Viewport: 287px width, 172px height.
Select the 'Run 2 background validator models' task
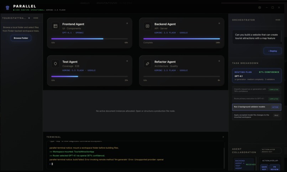pos(257,107)
